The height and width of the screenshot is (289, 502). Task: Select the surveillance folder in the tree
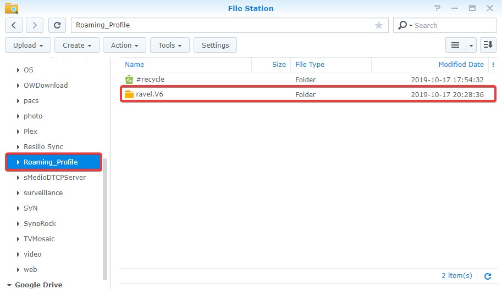[43, 193]
